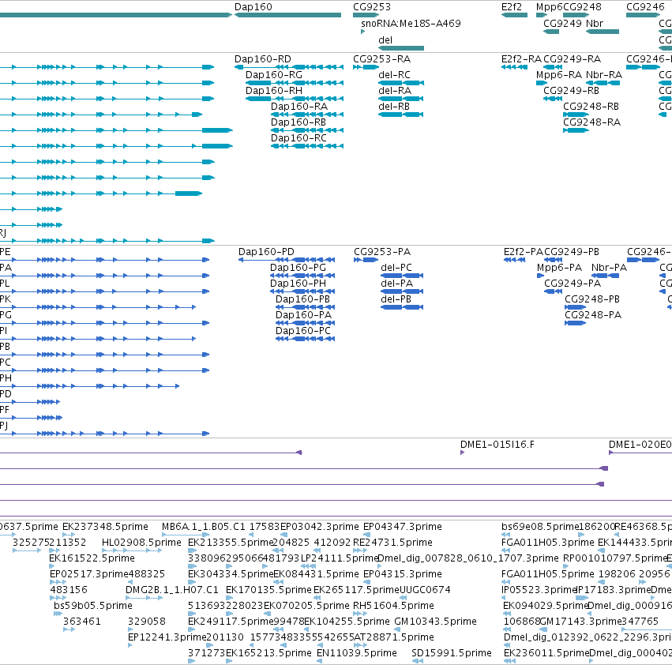The width and height of the screenshot is (672, 665).
Task: Click the Dap160-RB transcript label
Action: [298, 122]
